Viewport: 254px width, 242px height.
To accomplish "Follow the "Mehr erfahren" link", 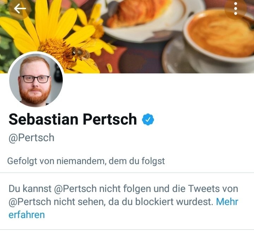I will (x=227, y=202).
